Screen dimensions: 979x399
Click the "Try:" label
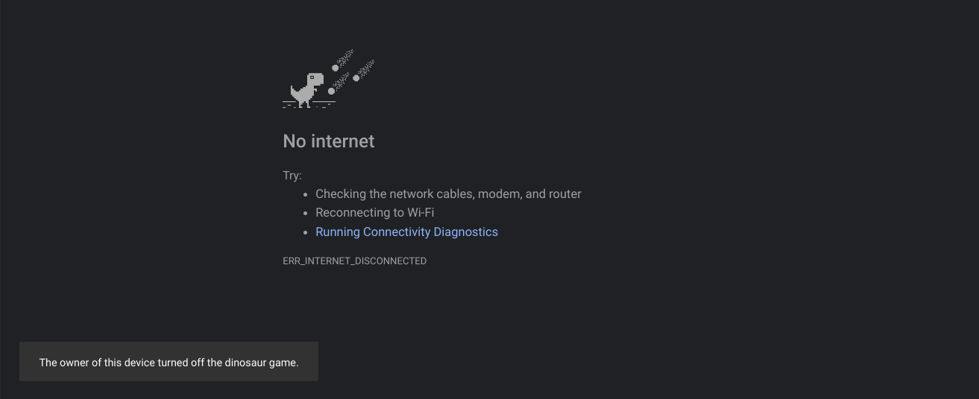(x=292, y=176)
